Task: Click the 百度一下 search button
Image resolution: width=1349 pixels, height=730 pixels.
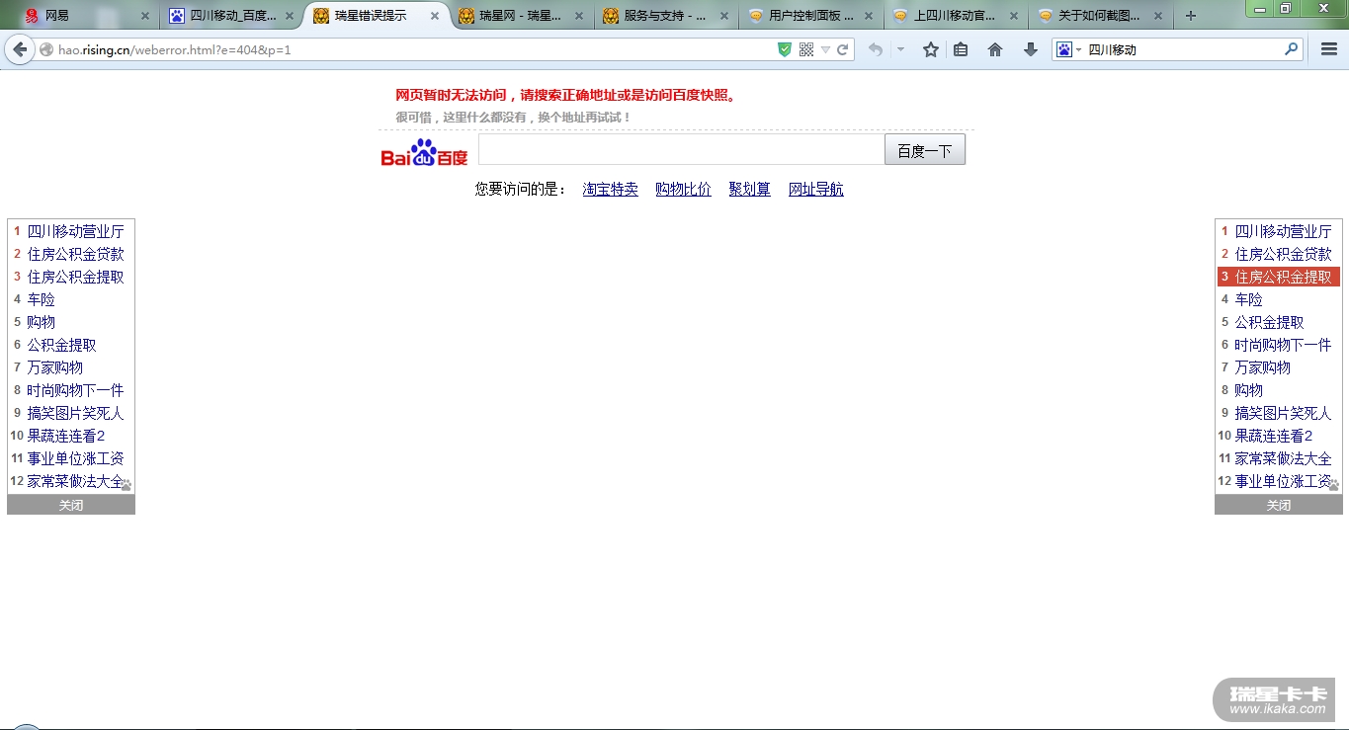Action: [924, 150]
